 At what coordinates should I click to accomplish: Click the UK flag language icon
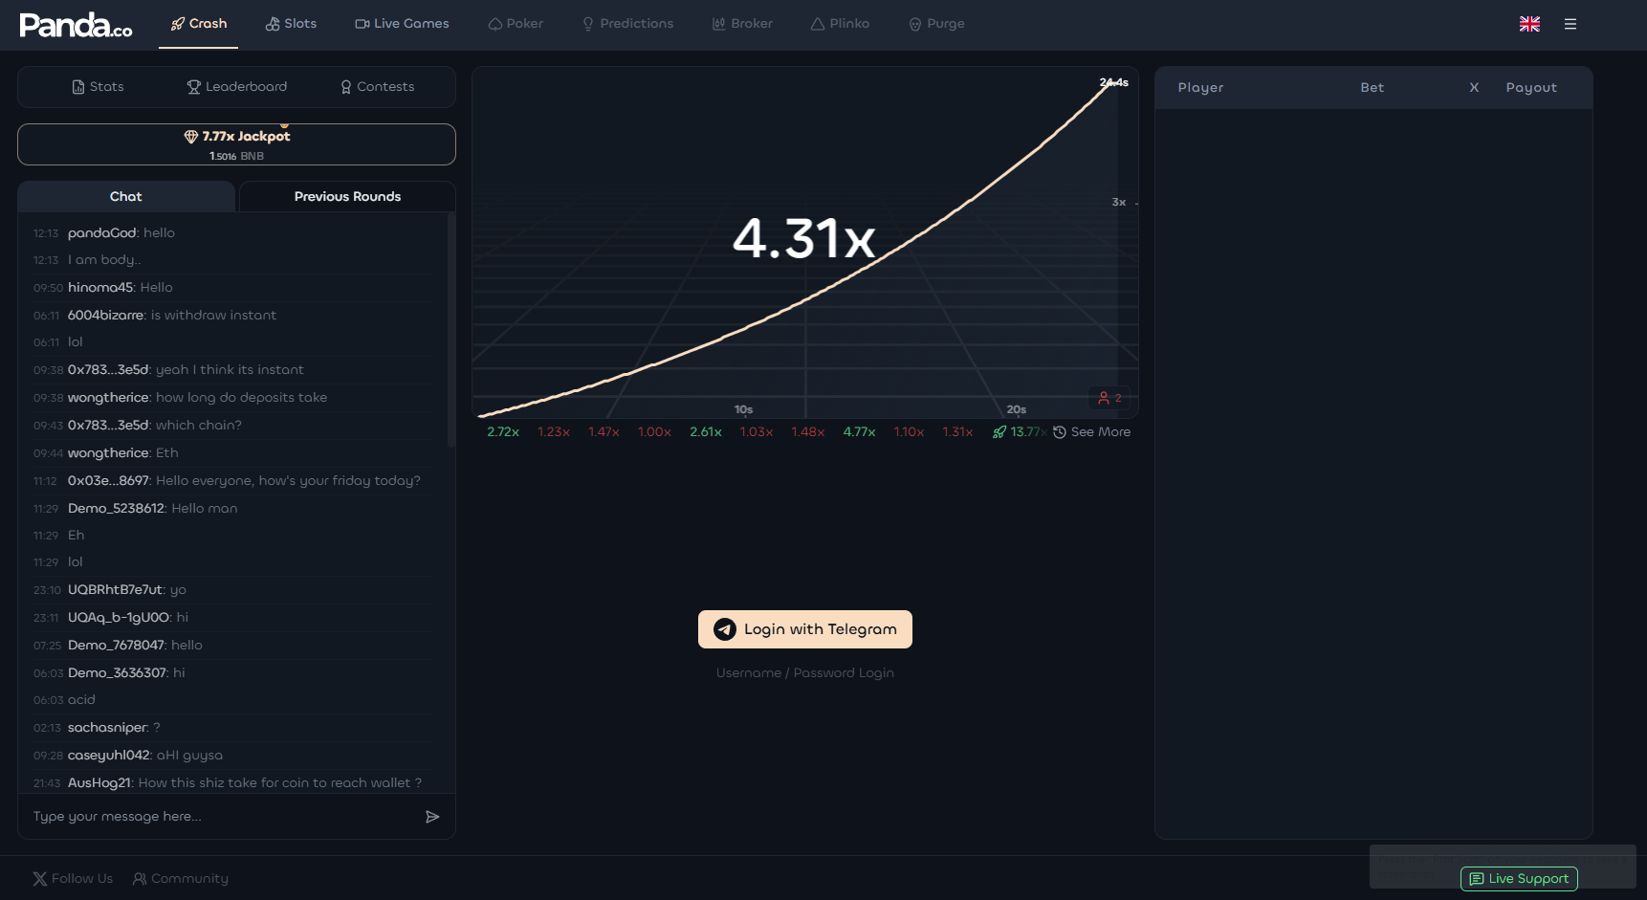[1529, 24]
